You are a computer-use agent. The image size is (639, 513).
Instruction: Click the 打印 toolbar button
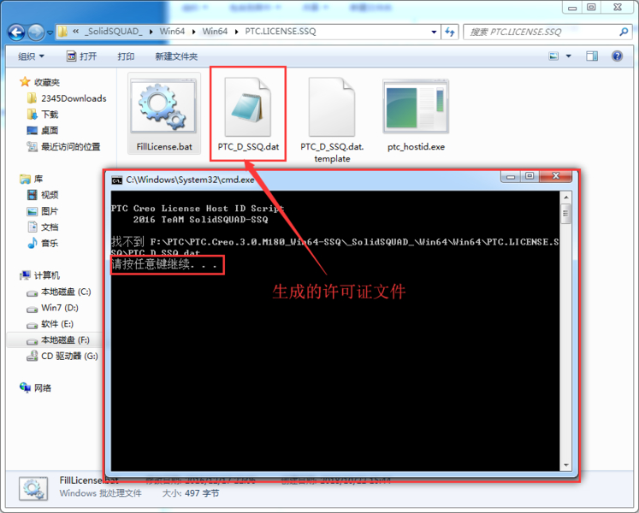[126, 56]
